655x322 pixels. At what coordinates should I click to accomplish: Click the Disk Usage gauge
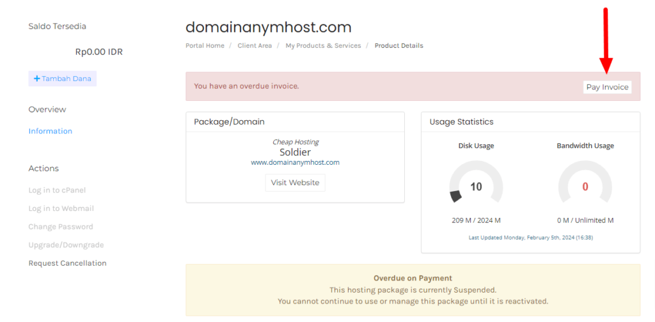pyautogui.click(x=476, y=182)
